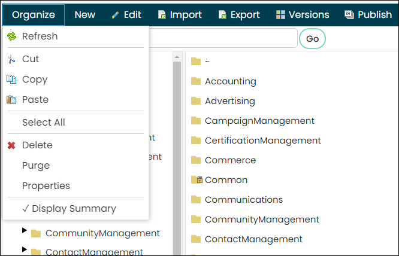Viewport: 399px width, 256px height.
Task: Expand the ContactManagement tree node arrow
Action: 25,249
